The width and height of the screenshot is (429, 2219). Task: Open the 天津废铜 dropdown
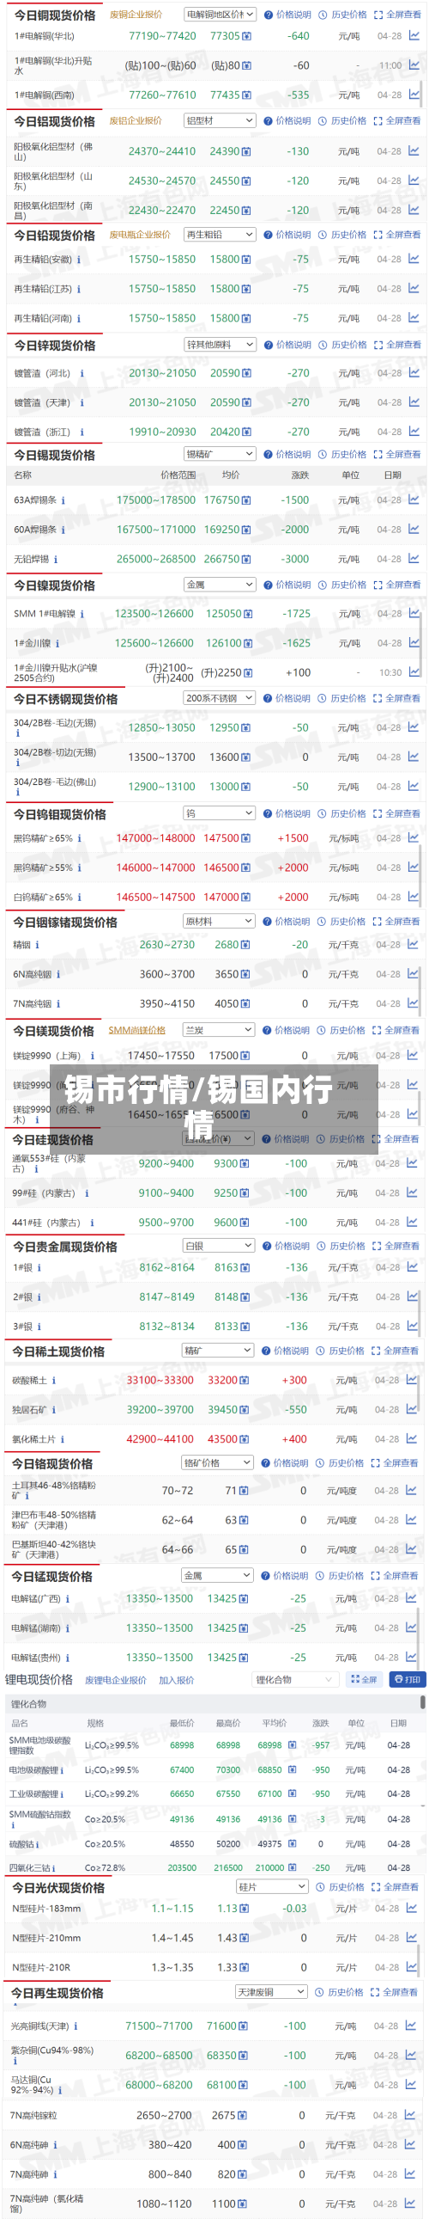tap(271, 1991)
